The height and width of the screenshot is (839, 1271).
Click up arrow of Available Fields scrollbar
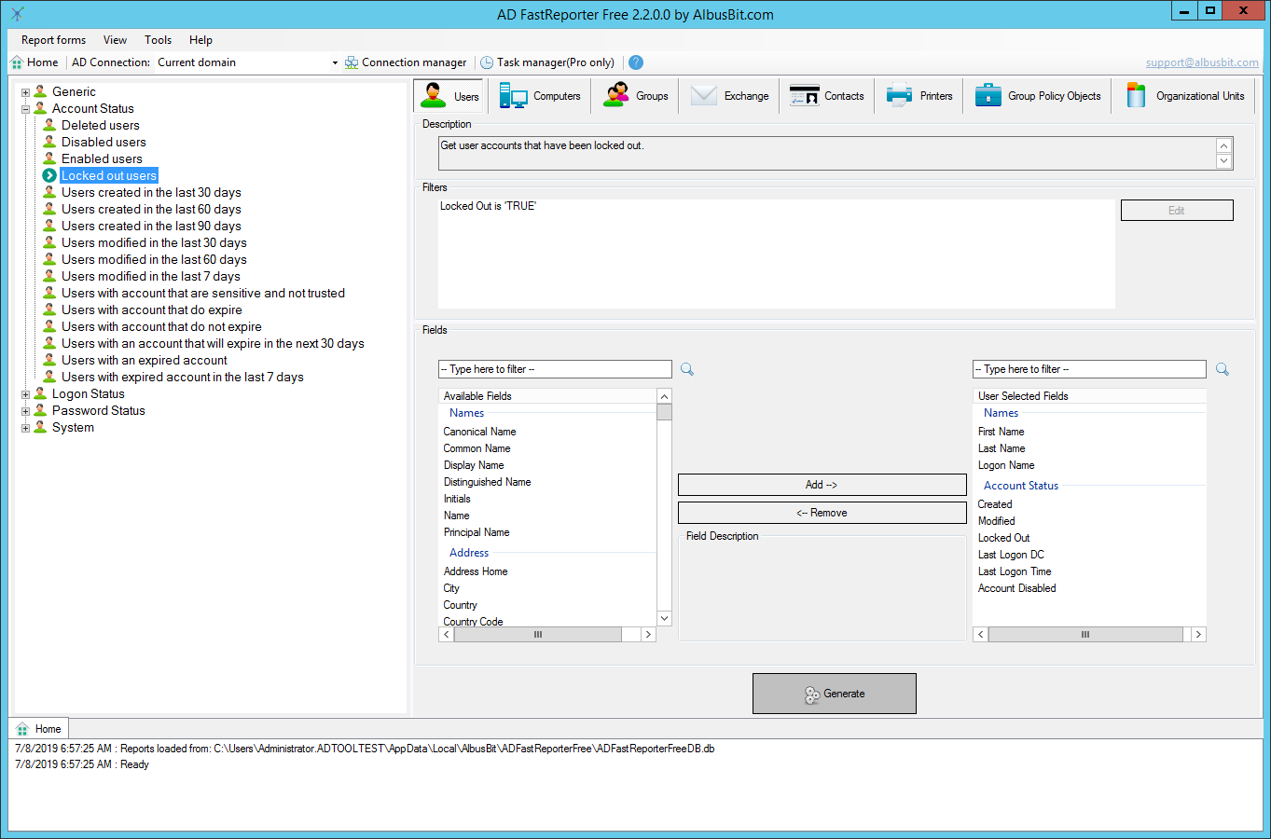click(664, 396)
